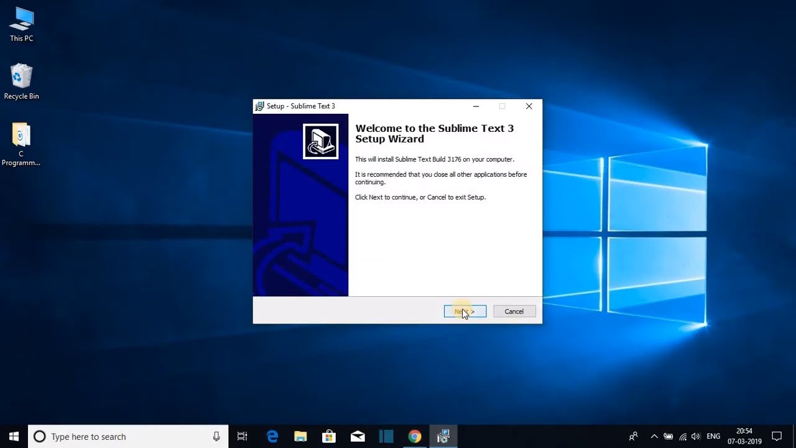
Task: Click the 'Welcome to the Sublime Text 3' heading
Action: [435, 134]
